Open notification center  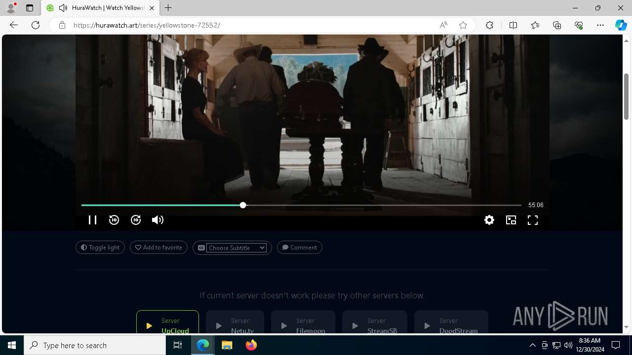click(616, 345)
